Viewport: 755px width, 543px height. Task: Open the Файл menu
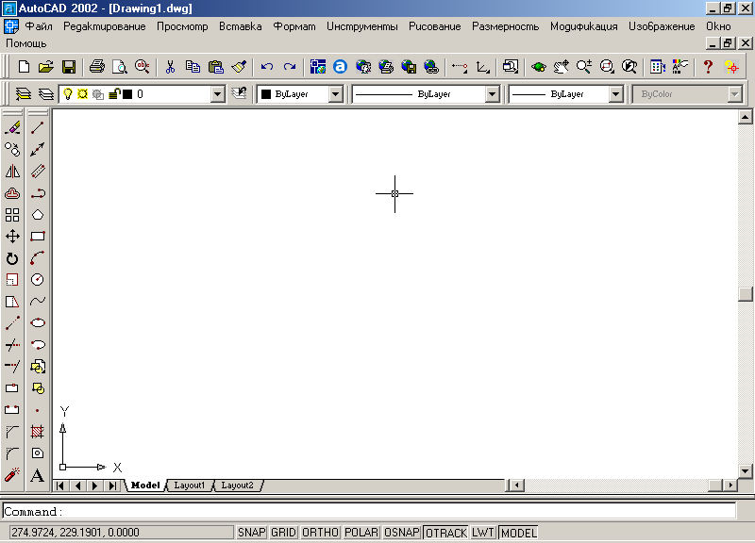coord(39,26)
